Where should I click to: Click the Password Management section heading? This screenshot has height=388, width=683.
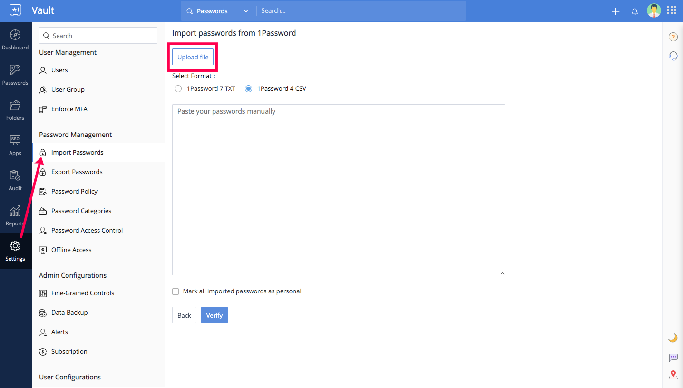[76, 135]
